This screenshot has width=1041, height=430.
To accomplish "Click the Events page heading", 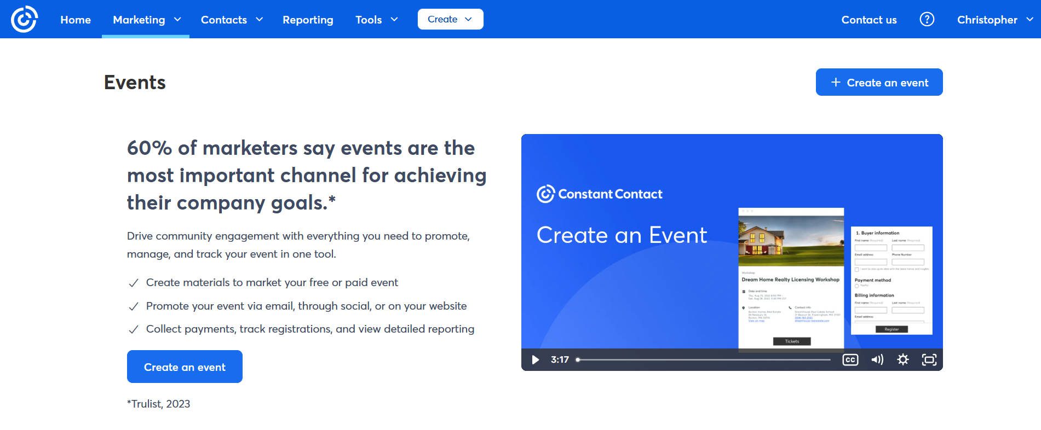I will 135,82.
